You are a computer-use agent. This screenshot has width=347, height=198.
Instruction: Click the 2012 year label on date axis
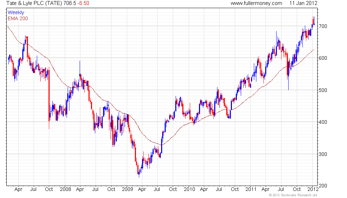coord(313,190)
